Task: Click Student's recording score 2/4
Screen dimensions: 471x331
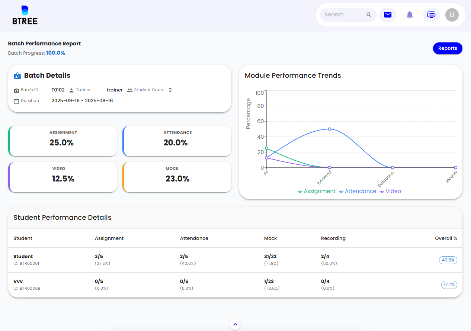Action: (325, 257)
